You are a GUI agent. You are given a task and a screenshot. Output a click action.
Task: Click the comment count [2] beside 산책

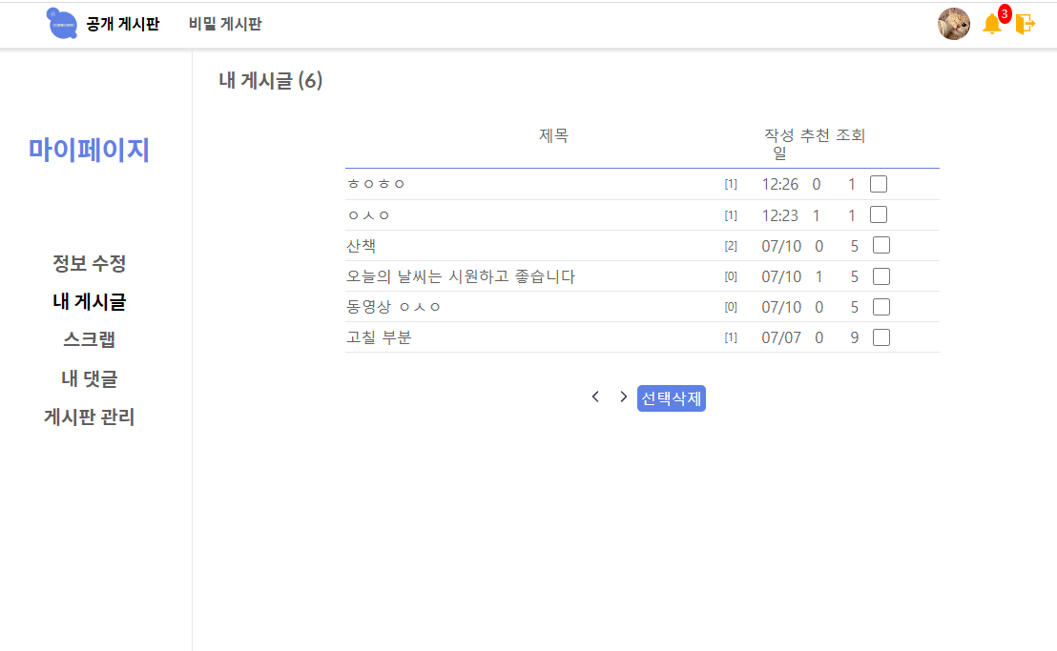click(x=734, y=245)
